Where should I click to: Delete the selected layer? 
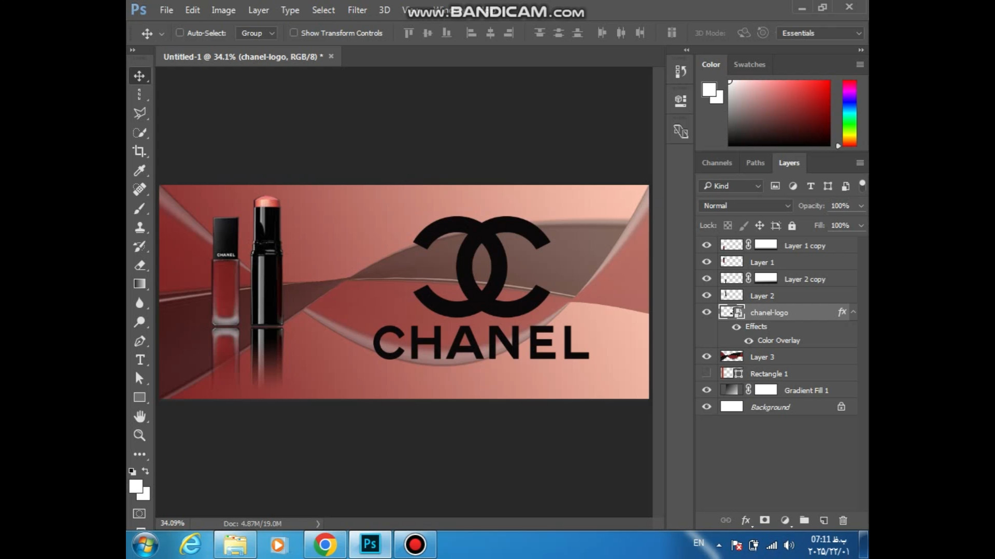coord(843,520)
